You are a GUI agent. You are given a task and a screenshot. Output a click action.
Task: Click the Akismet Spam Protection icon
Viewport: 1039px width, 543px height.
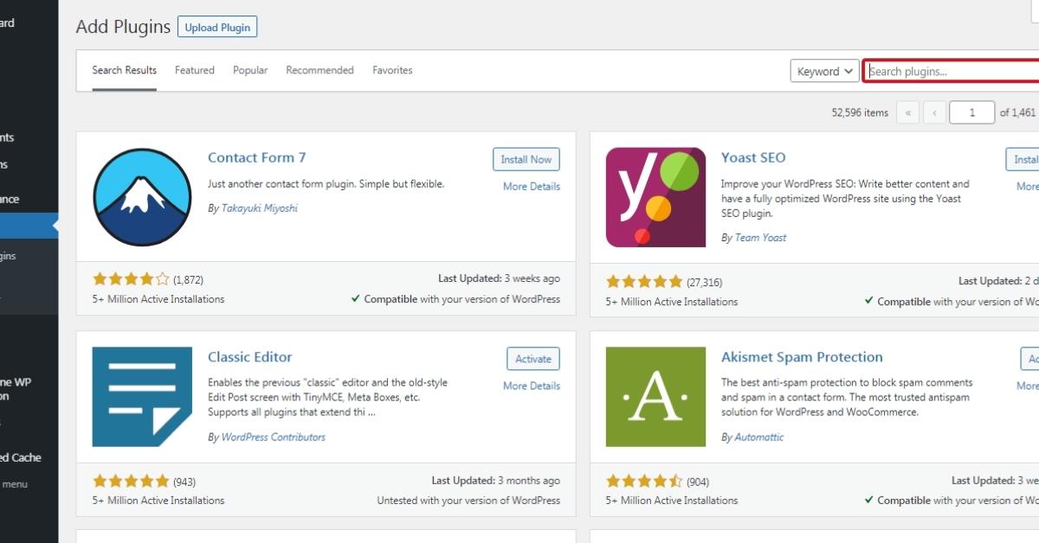pyautogui.click(x=655, y=396)
